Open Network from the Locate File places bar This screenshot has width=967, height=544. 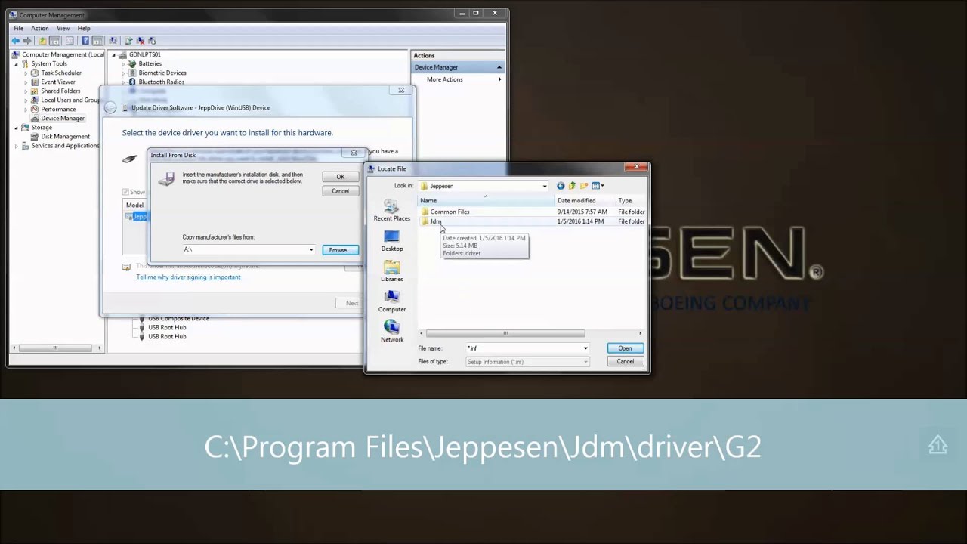click(391, 332)
